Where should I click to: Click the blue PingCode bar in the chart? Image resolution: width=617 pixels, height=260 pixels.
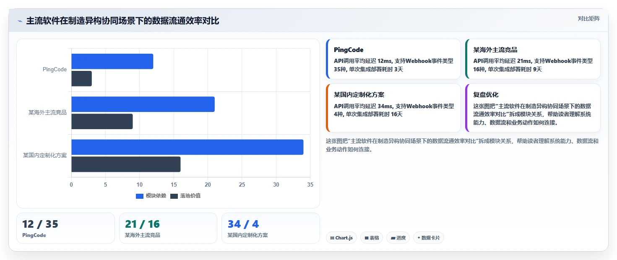(x=112, y=62)
